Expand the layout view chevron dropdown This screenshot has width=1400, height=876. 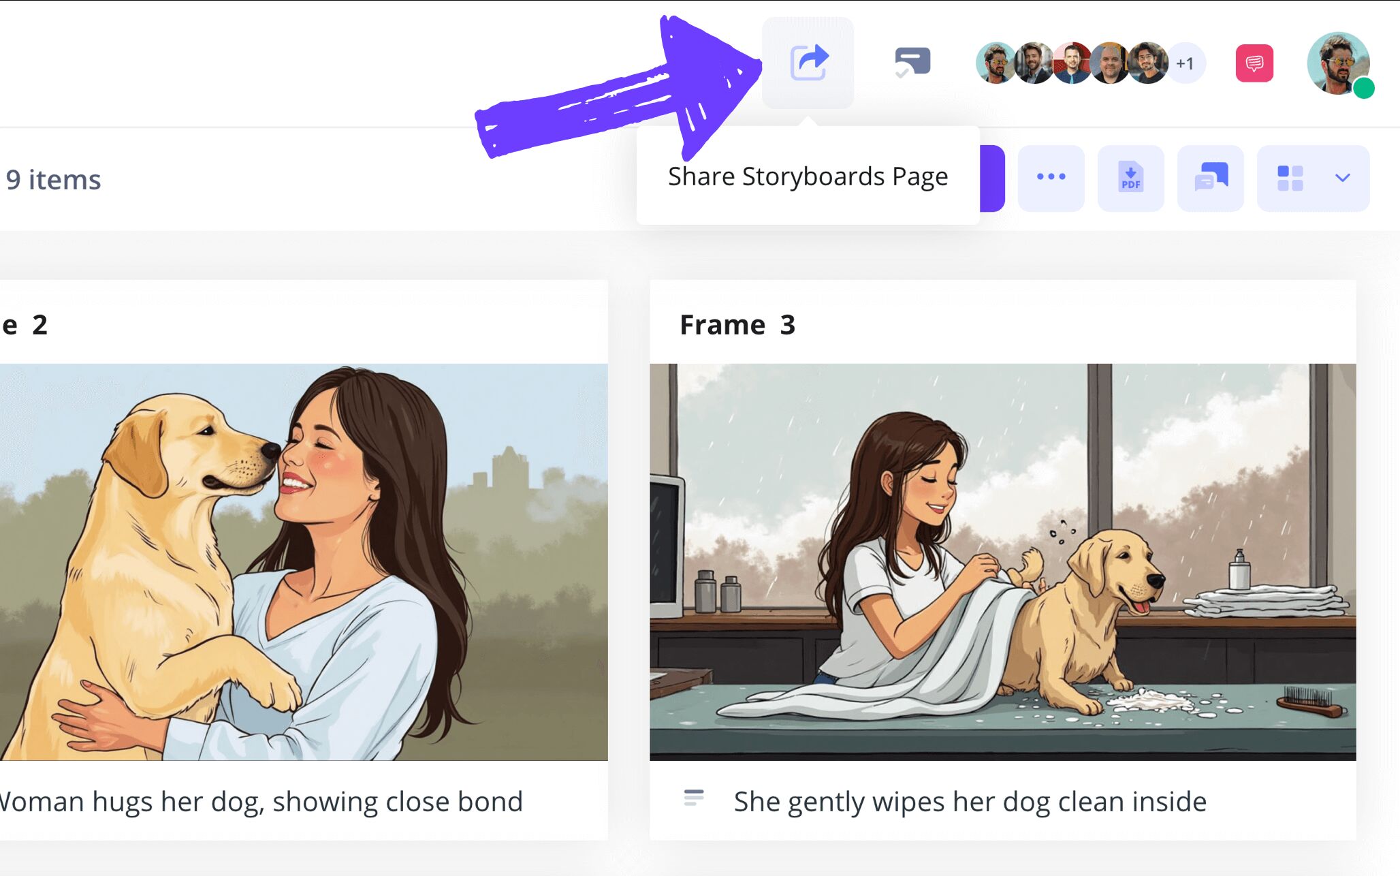coord(1342,178)
